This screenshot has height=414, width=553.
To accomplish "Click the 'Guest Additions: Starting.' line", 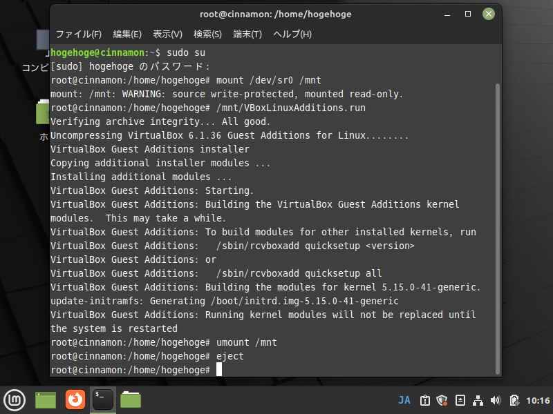I will tap(152, 191).
